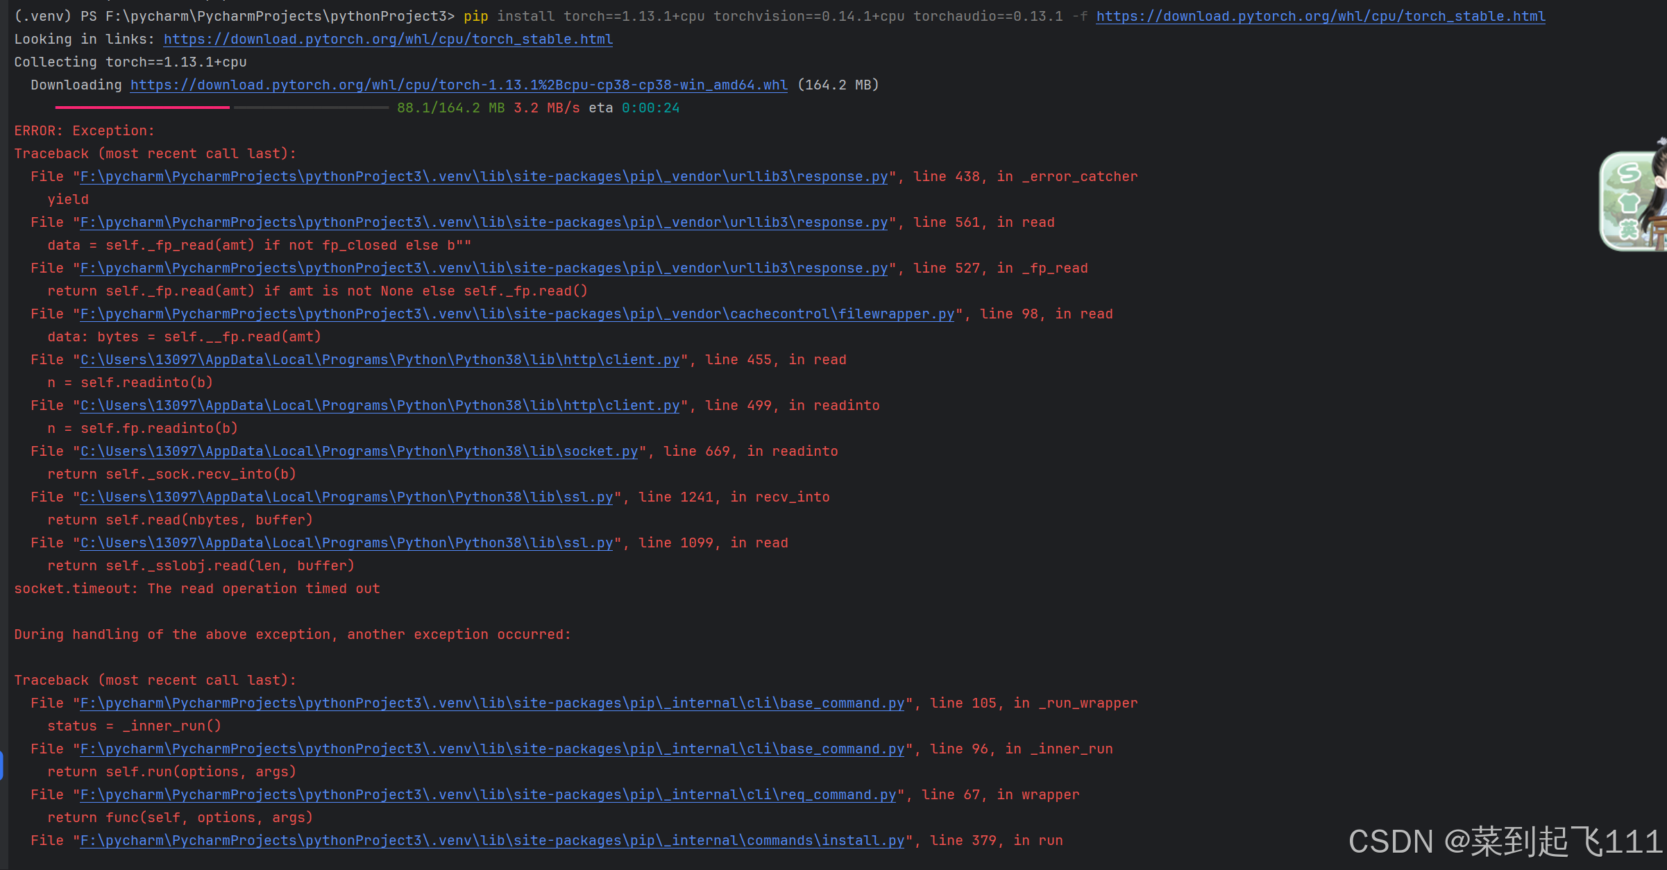Image resolution: width=1667 pixels, height=870 pixels.
Task: Click the Sogou S logo icon
Action: [1628, 173]
